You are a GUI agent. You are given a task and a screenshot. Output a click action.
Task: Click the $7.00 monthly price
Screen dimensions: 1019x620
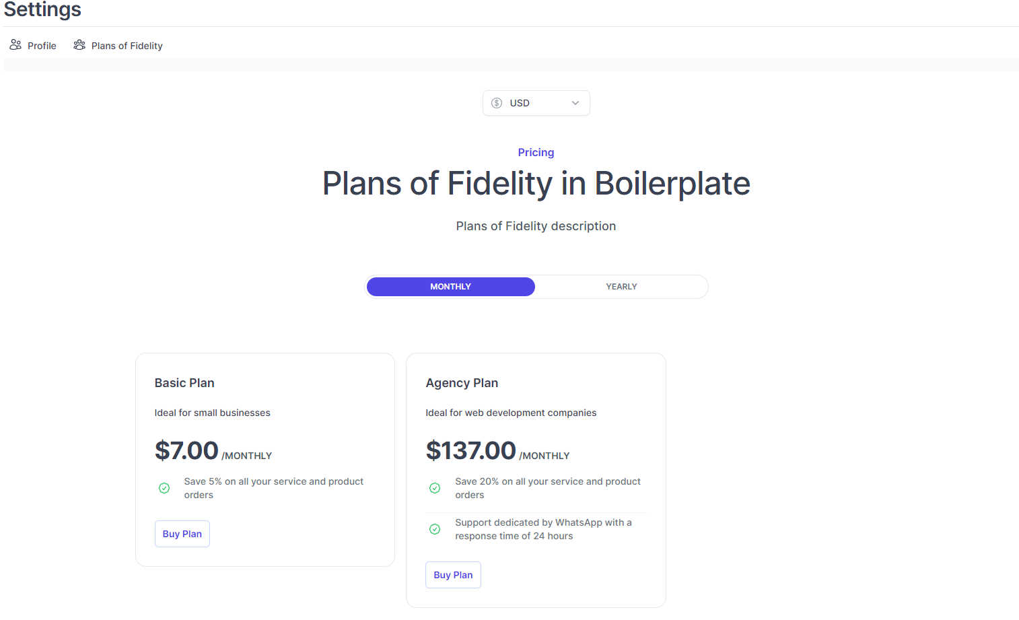(213, 451)
